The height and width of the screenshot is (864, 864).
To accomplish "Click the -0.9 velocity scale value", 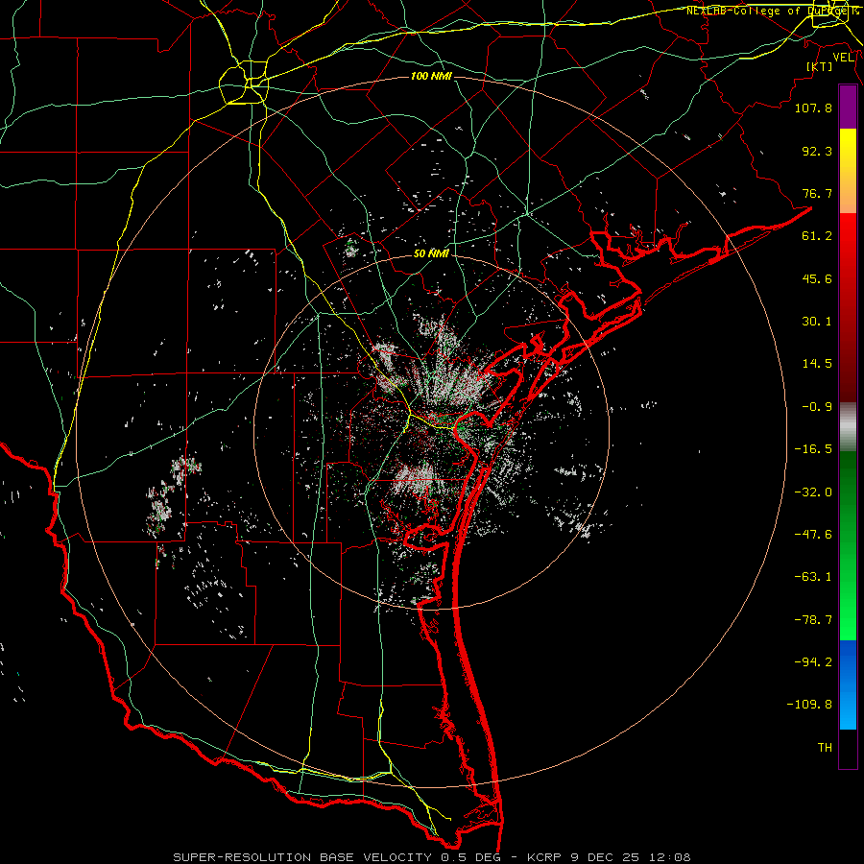I will click(x=817, y=407).
